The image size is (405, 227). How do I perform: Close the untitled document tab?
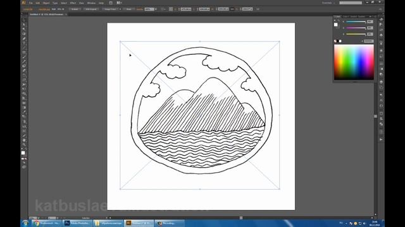(x=66, y=15)
